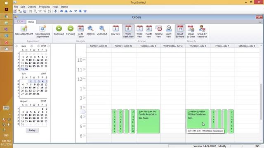Zoom In on the calendar
Viewport: 264px width, 148px height.
coord(90,30)
